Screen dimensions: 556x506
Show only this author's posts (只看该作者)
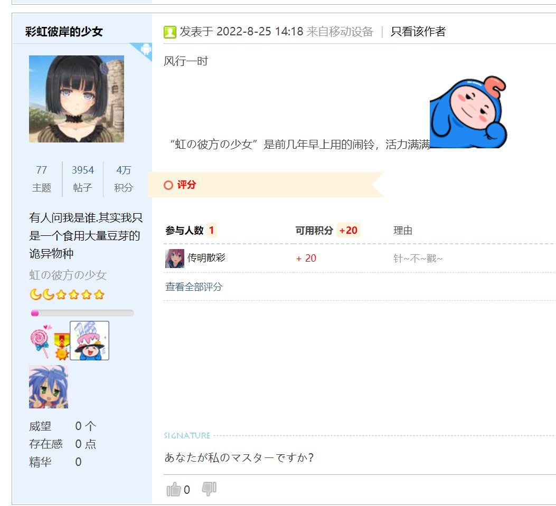418,32
